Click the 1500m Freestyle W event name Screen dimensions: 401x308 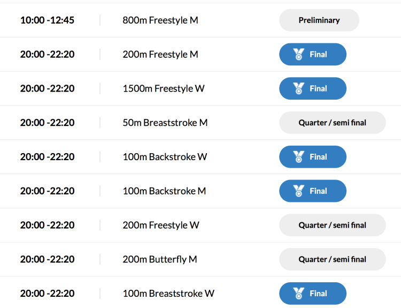click(164, 88)
